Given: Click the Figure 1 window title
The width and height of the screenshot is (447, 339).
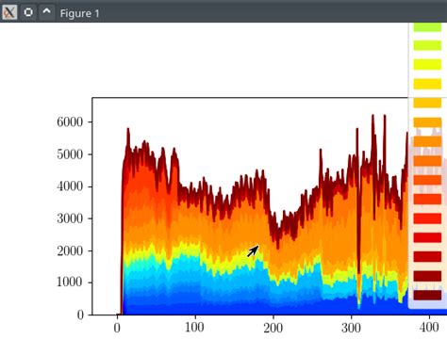Looking at the screenshot, I should (79, 13).
